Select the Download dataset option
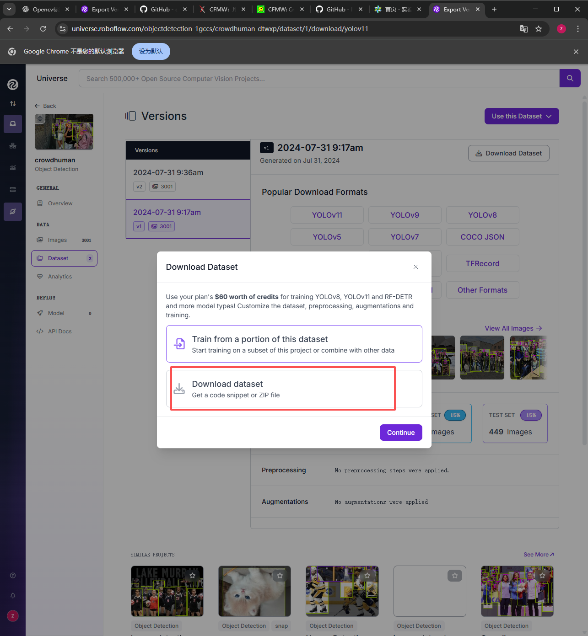The image size is (588, 636). pyautogui.click(x=294, y=389)
